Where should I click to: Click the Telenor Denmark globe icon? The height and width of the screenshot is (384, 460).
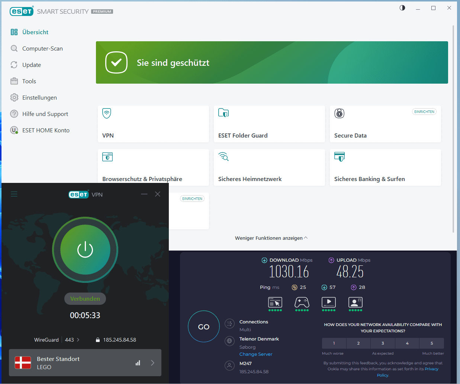click(x=230, y=341)
